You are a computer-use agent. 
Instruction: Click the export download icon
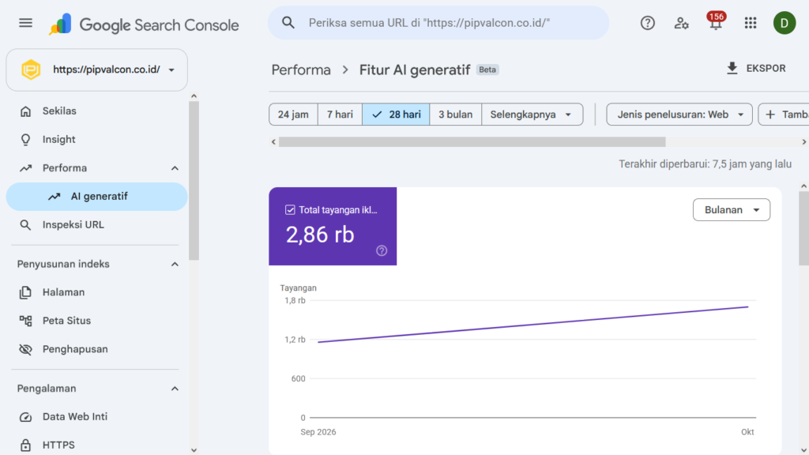pyautogui.click(x=732, y=69)
